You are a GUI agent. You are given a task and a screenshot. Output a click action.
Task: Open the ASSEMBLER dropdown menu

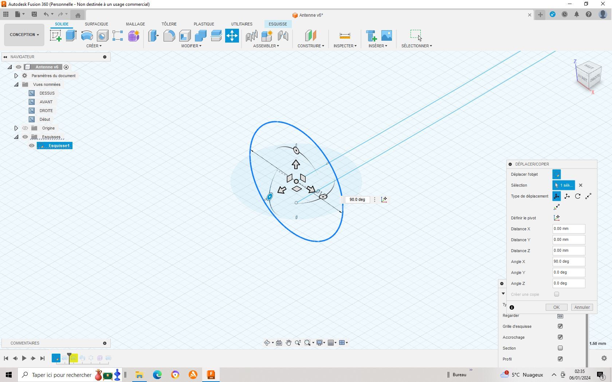tap(266, 46)
